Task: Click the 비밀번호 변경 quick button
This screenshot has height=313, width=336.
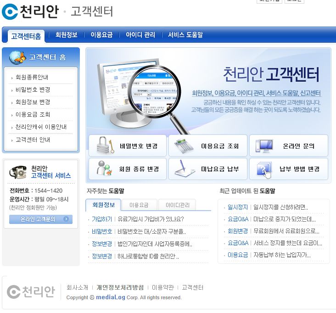Action: tap(128, 145)
